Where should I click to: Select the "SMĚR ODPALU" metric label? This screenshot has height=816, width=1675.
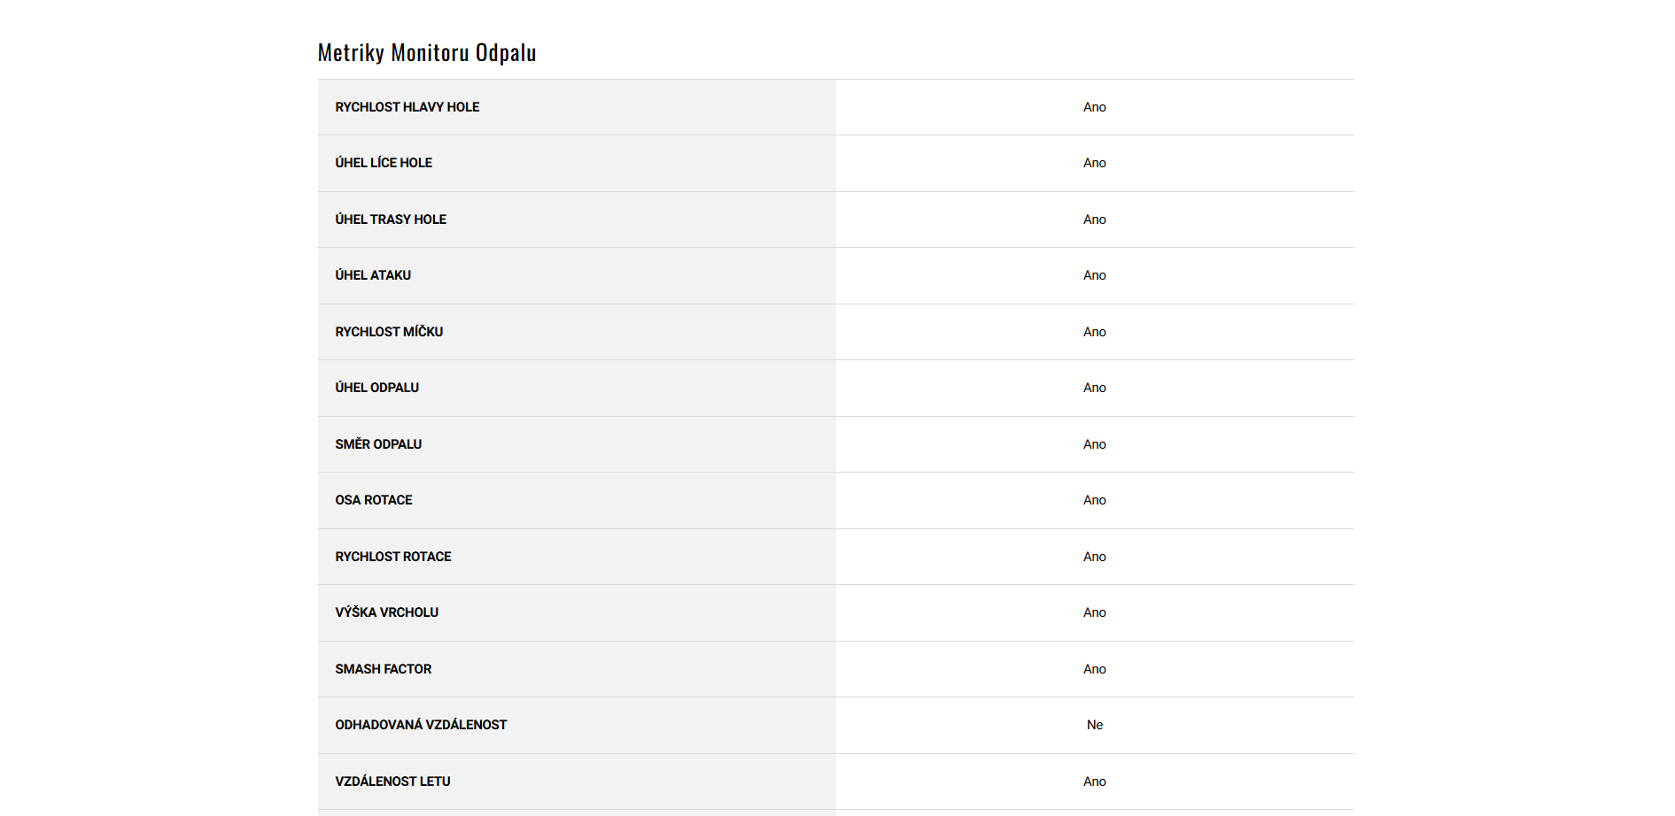[x=378, y=444]
